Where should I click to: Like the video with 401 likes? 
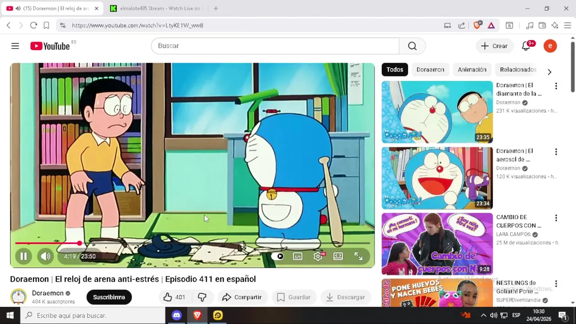click(174, 297)
